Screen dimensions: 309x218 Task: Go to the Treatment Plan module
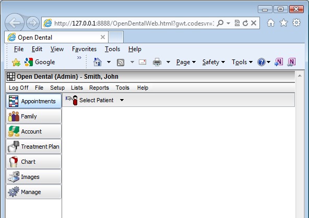click(x=34, y=147)
